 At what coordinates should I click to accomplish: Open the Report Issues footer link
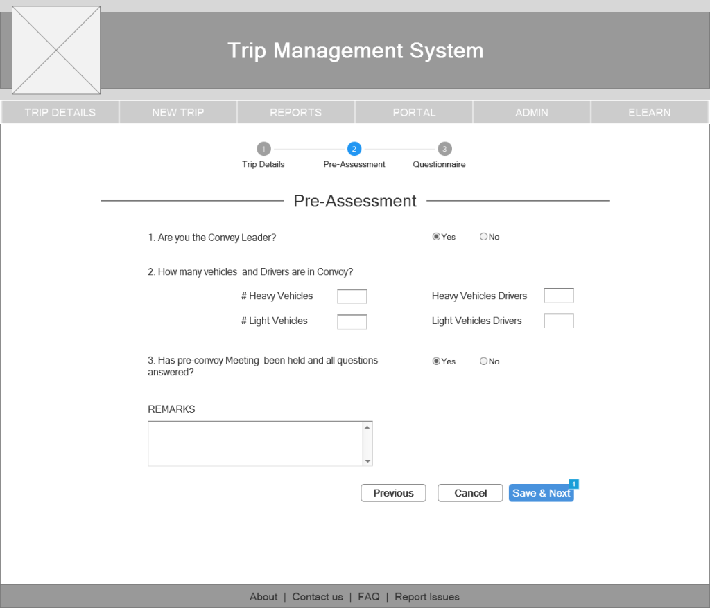[427, 597]
